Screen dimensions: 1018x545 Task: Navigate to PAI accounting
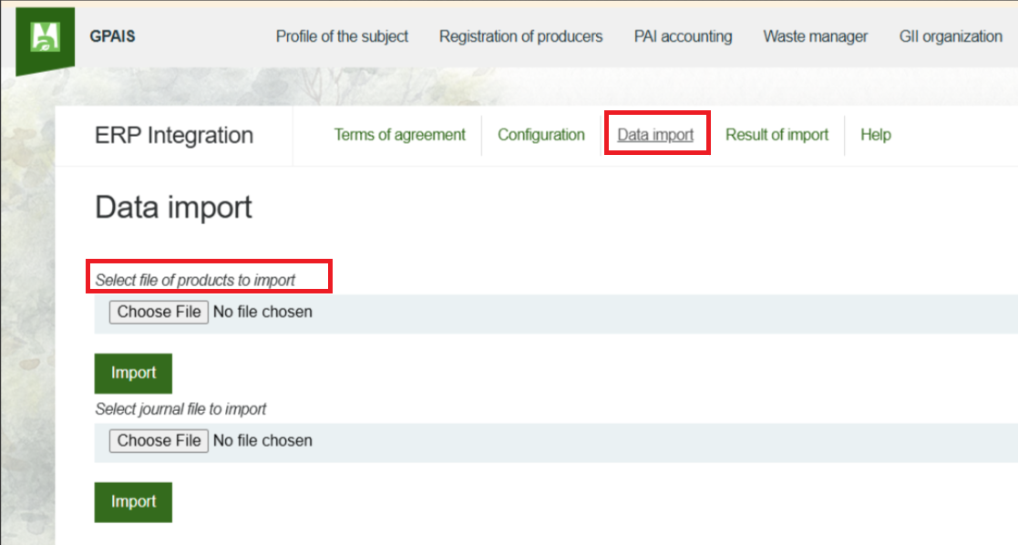[x=683, y=36]
